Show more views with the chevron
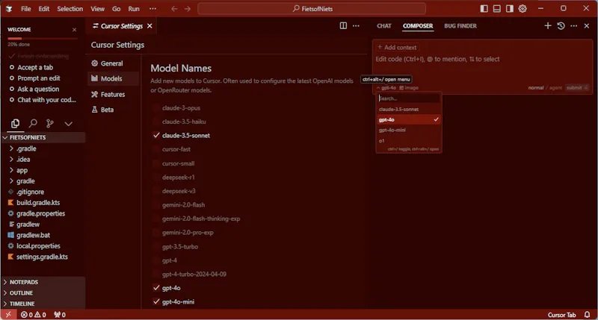The height and width of the screenshot is (320, 598). (x=68, y=124)
